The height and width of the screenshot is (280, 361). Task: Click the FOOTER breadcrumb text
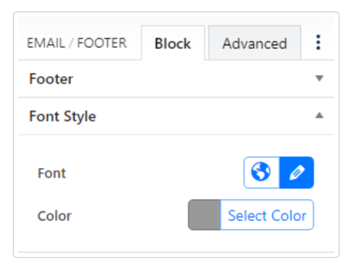click(102, 43)
